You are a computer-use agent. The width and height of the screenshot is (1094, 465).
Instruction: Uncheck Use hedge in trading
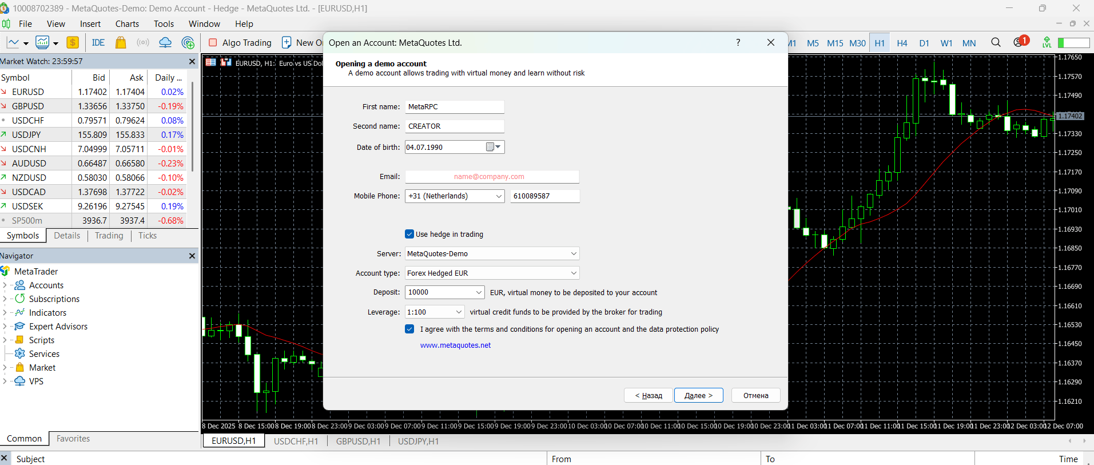[409, 234]
